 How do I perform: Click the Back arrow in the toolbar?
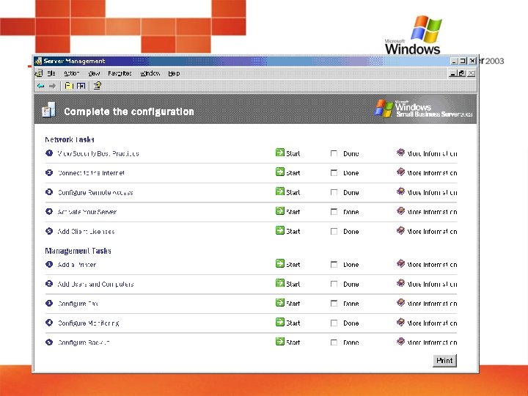pyautogui.click(x=41, y=86)
